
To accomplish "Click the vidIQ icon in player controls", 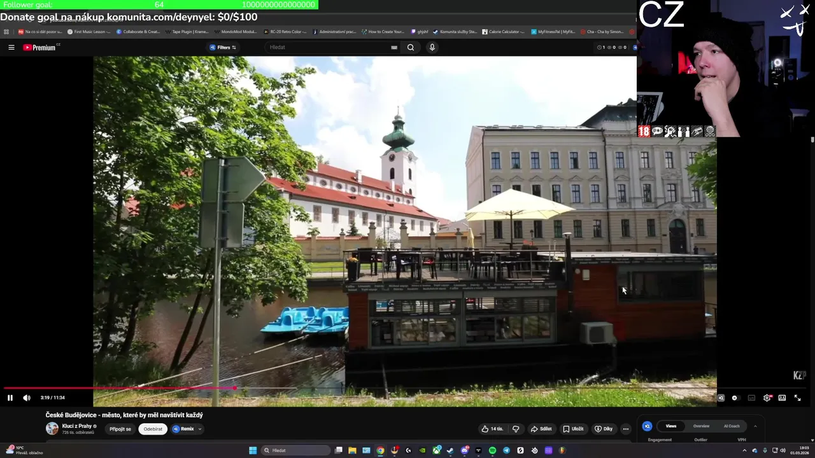I will point(721,398).
